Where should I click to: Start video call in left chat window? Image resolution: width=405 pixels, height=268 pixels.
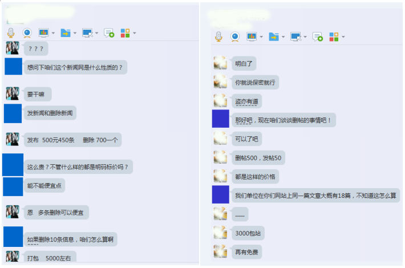27,33
